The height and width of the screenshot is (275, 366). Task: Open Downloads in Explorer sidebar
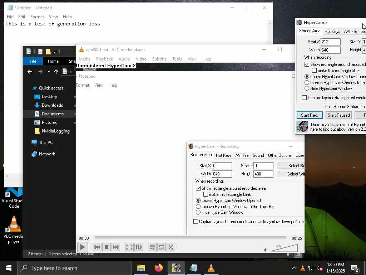pos(52,105)
